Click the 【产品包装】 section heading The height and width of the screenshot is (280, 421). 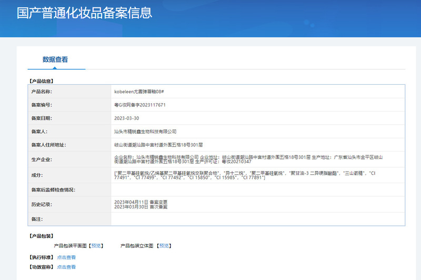41,236
